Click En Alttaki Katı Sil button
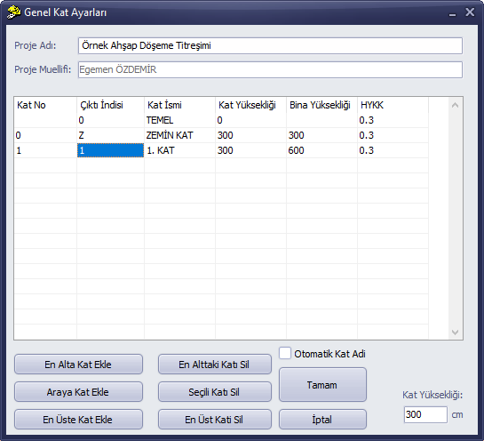 point(215,365)
